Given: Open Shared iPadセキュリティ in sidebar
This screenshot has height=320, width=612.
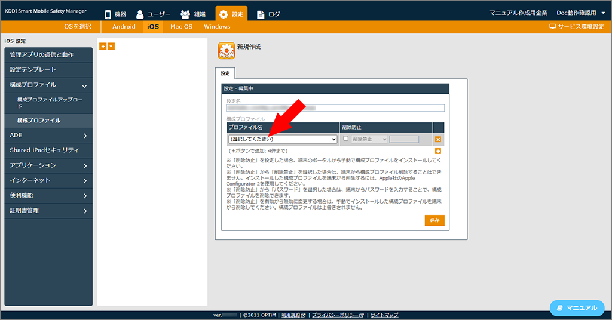Looking at the screenshot, I should (x=48, y=150).
